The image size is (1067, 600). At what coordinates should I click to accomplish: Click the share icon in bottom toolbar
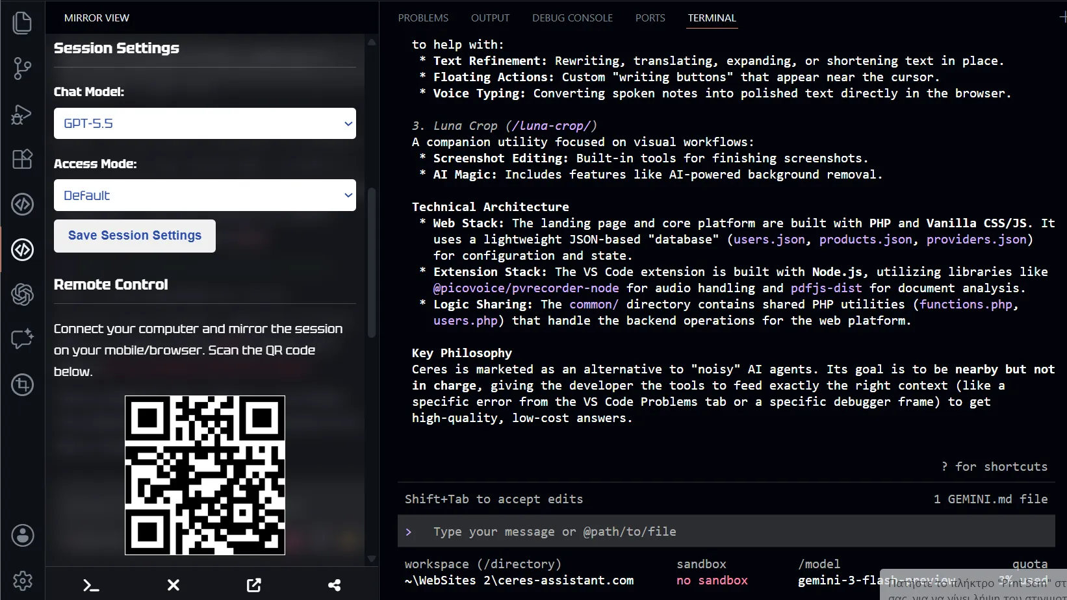(335, 585)
